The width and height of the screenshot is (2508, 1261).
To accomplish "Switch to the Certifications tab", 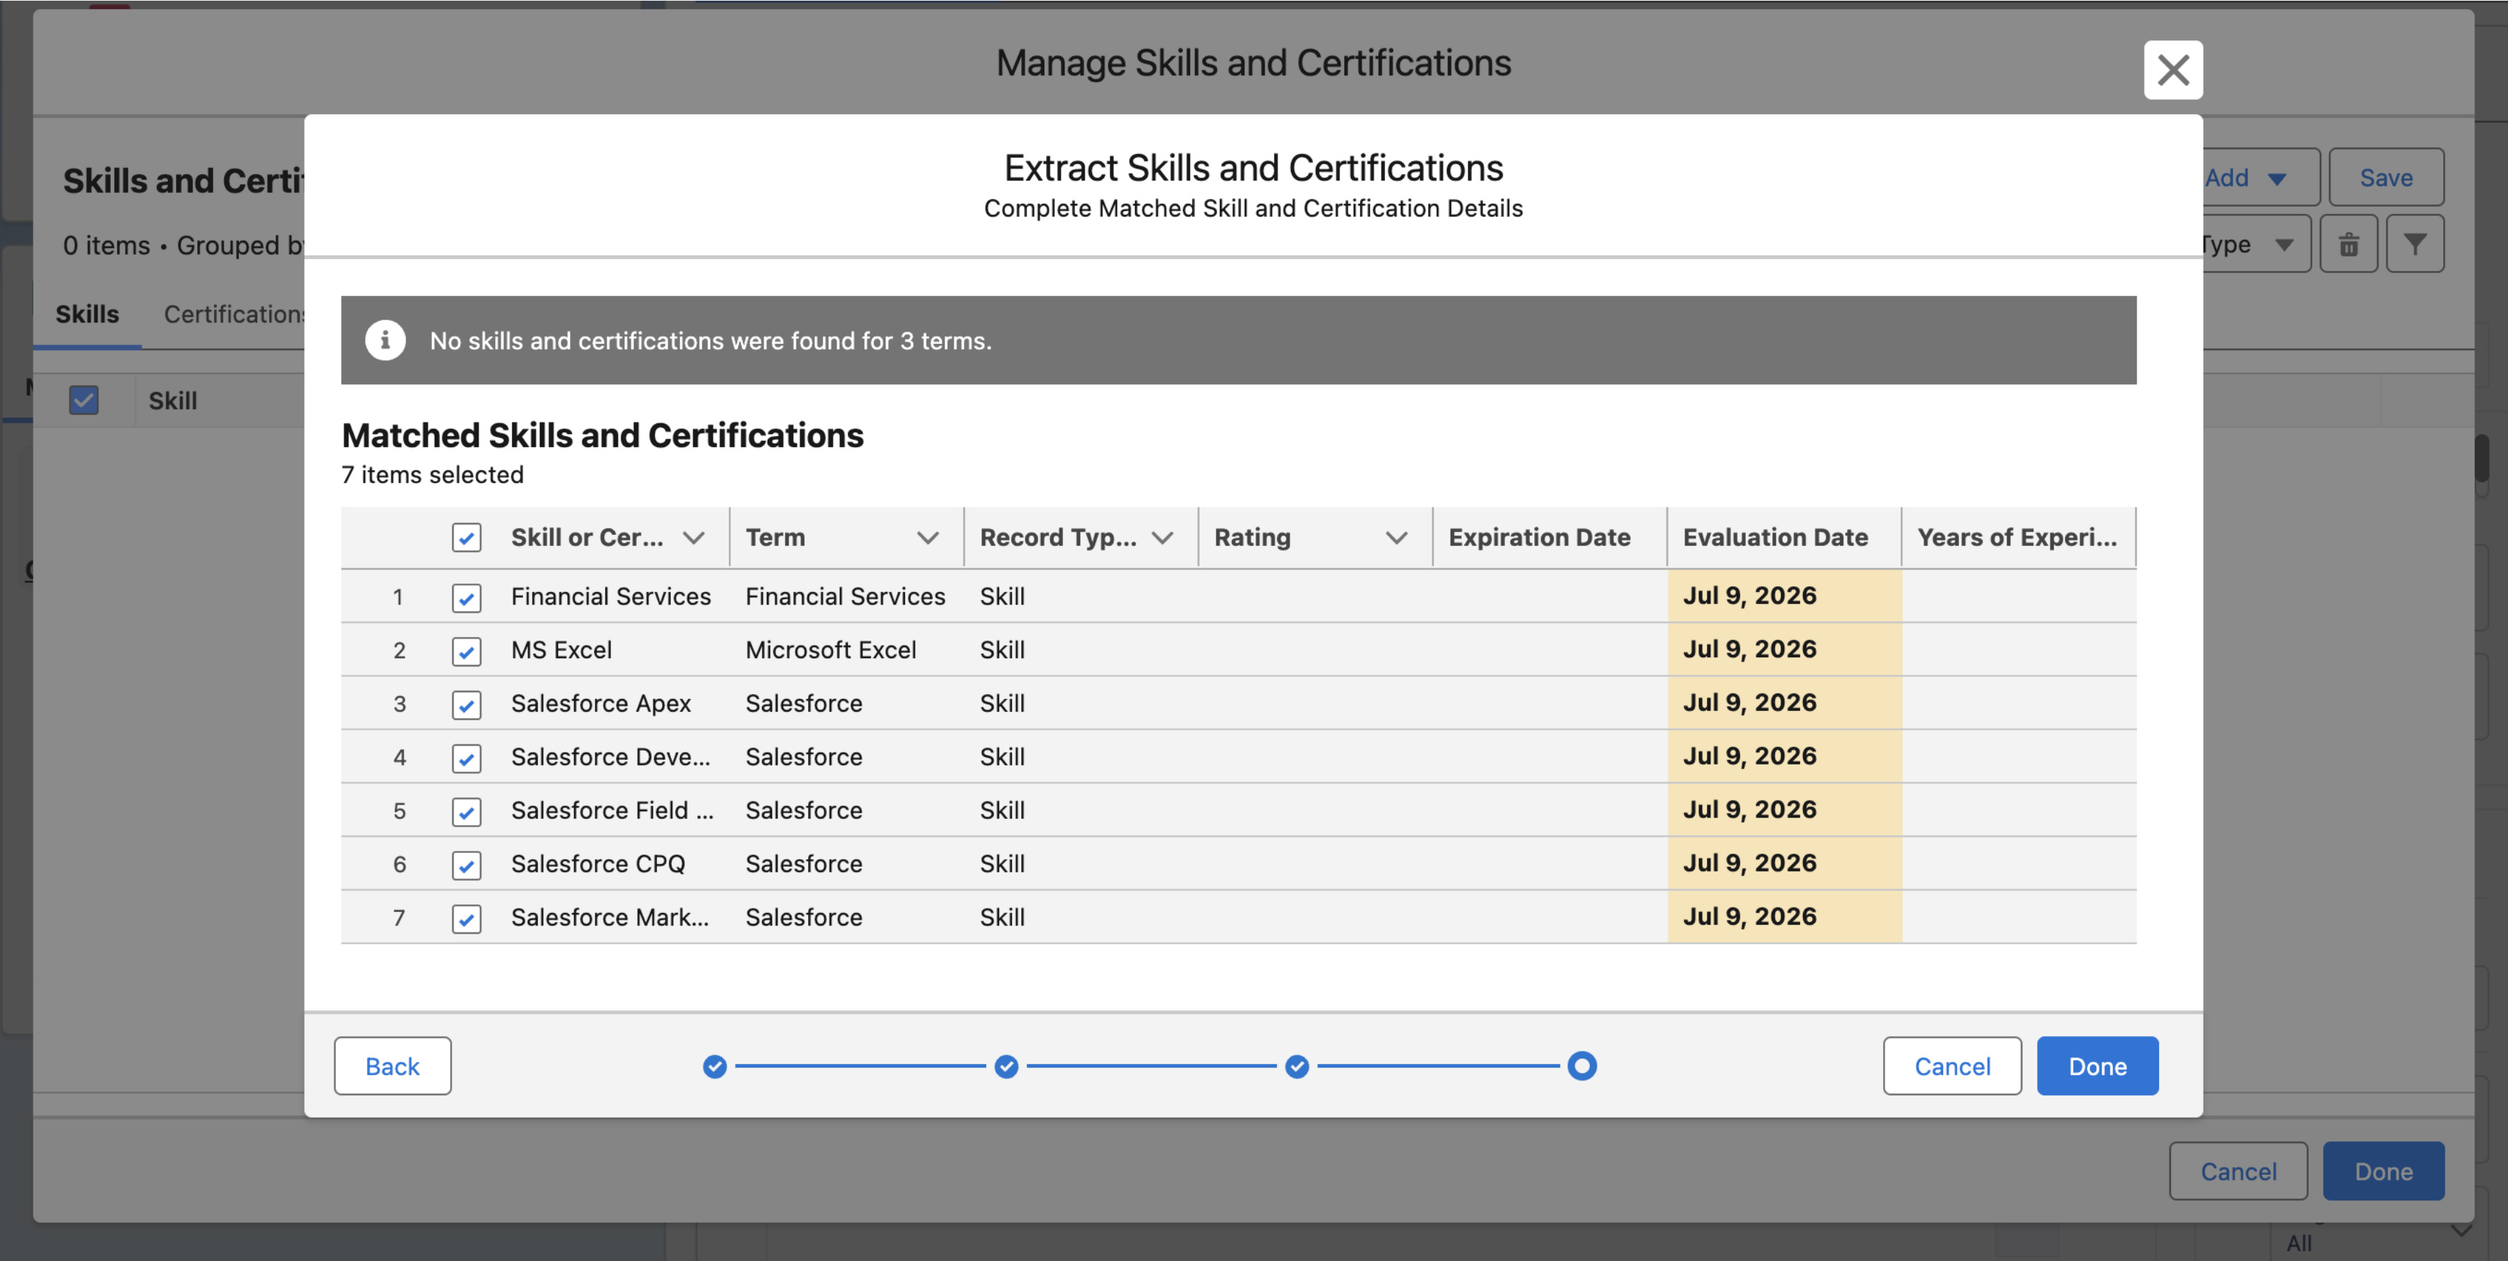I will coord(233,314).
